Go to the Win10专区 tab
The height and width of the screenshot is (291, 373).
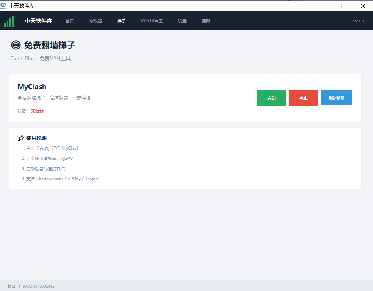tap(152, 21)
